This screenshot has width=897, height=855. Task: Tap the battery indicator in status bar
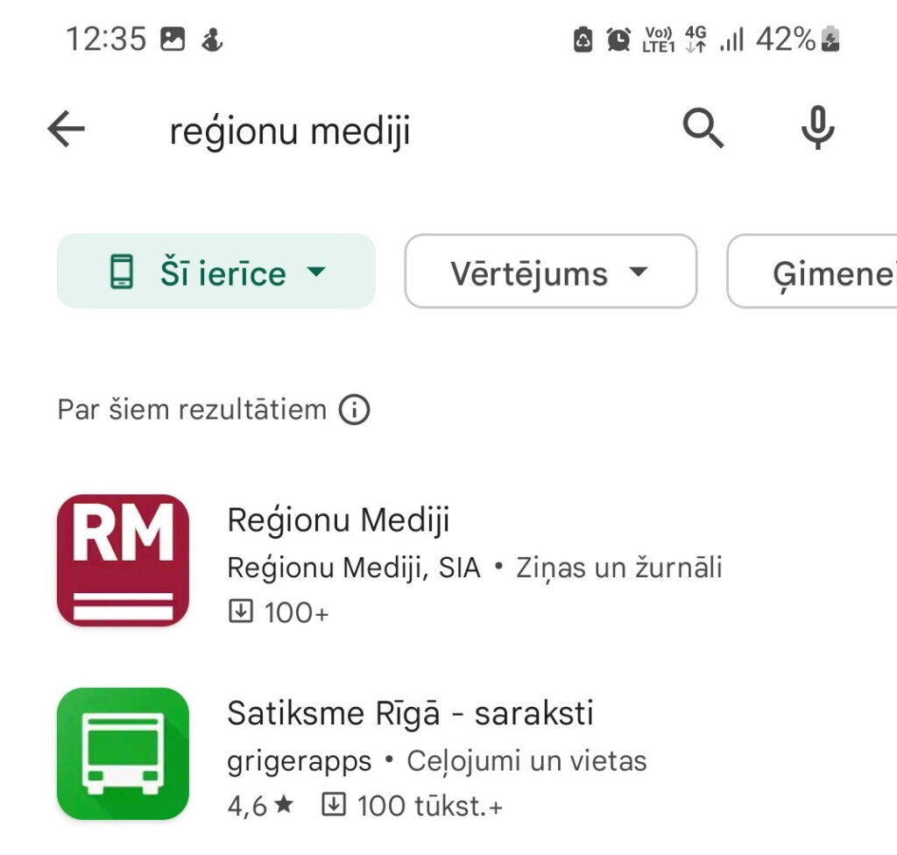coord(830,39)
